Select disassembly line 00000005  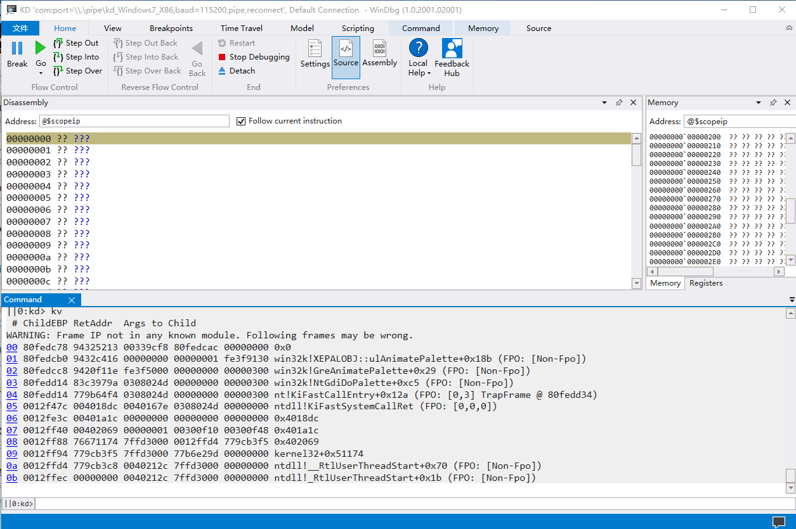pos(318,198)
